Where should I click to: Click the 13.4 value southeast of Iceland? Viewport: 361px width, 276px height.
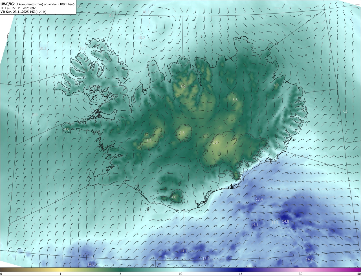pos(259,199)
